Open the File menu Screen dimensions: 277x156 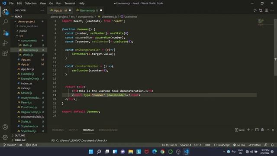(x=11, y=3)
